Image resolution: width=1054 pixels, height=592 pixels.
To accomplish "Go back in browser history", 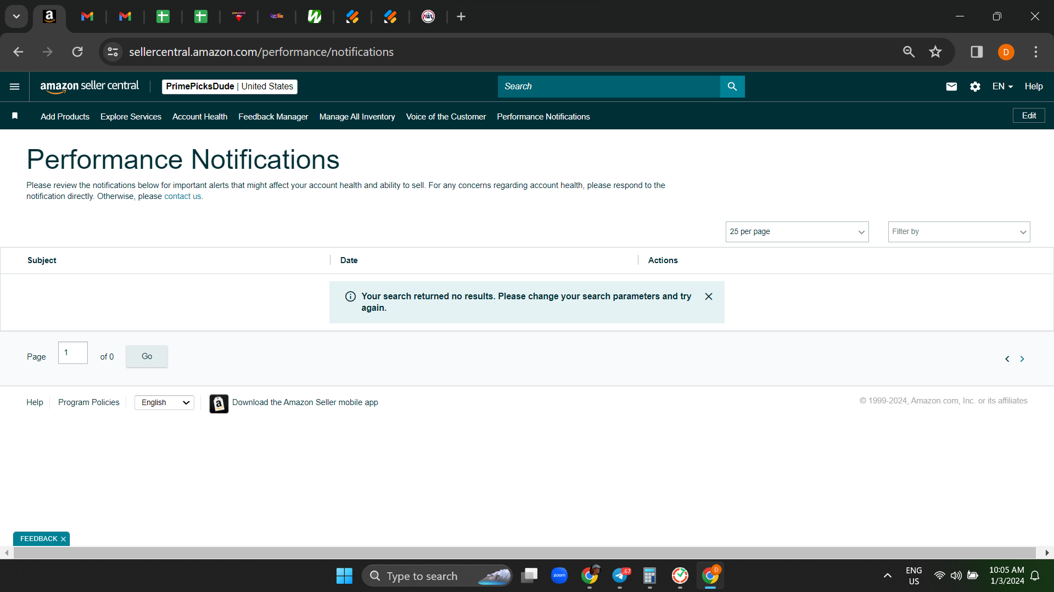I will coord(18,52).
